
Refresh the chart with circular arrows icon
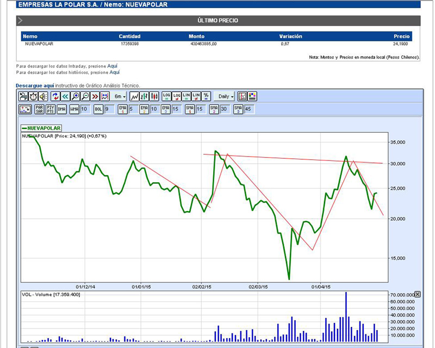coord(55,96)
